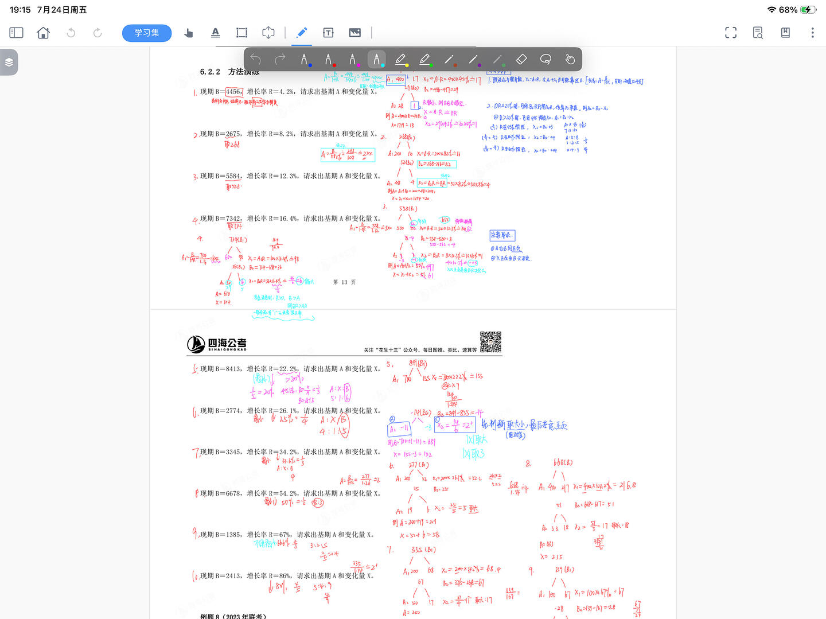
Task: Select the green thin pencil
Action: 497,59
